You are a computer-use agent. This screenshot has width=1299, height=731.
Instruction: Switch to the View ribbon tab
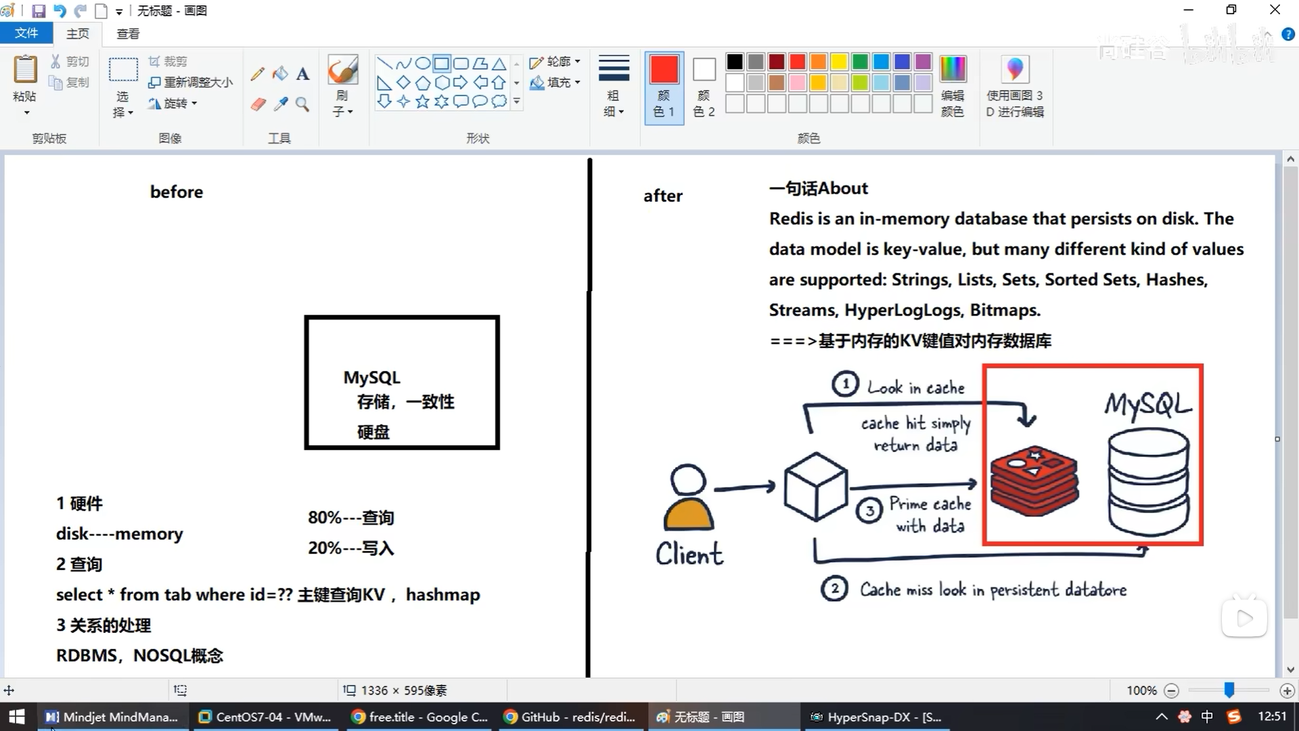[x=128, y=33]
